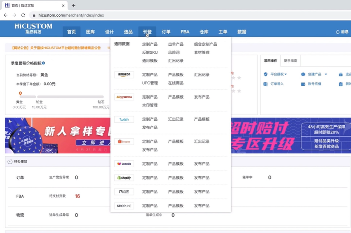Click 水印管理 under AliExpress
The height and width of the screenshot is (233, 351).
tap(150, 105)
